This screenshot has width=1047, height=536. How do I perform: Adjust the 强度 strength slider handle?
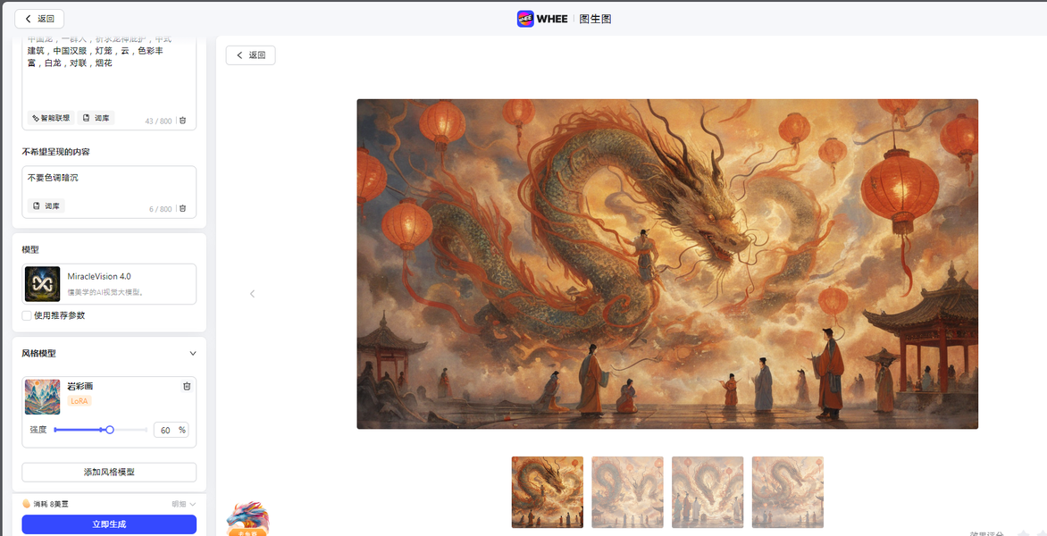(x=110, y=430)
